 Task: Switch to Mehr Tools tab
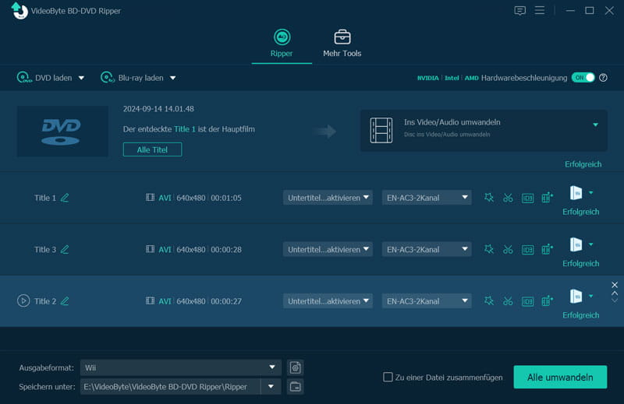pos(342,44)
